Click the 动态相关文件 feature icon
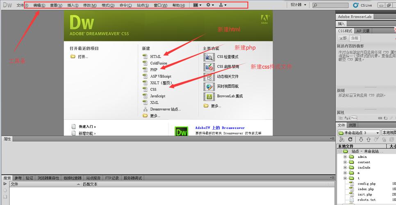Image resolution: width=396 pixels, height=205 pixels. [209, 77]
